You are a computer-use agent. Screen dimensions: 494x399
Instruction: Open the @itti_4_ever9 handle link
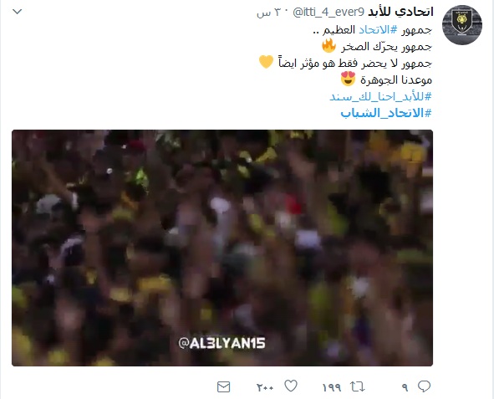328,13
